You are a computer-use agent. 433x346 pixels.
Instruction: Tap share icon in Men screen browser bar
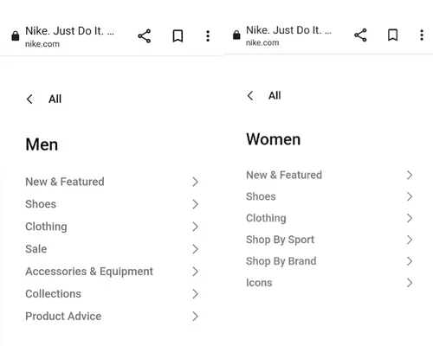145,36
